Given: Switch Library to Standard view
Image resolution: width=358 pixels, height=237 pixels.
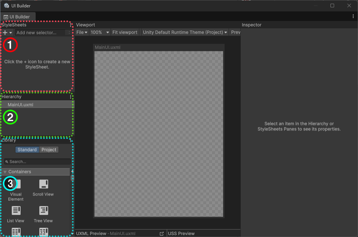Looking at the screenshot, I should click(27, 150).
